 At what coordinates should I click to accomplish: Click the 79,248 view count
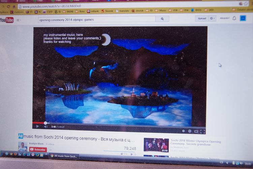click(x=130, y=148)
